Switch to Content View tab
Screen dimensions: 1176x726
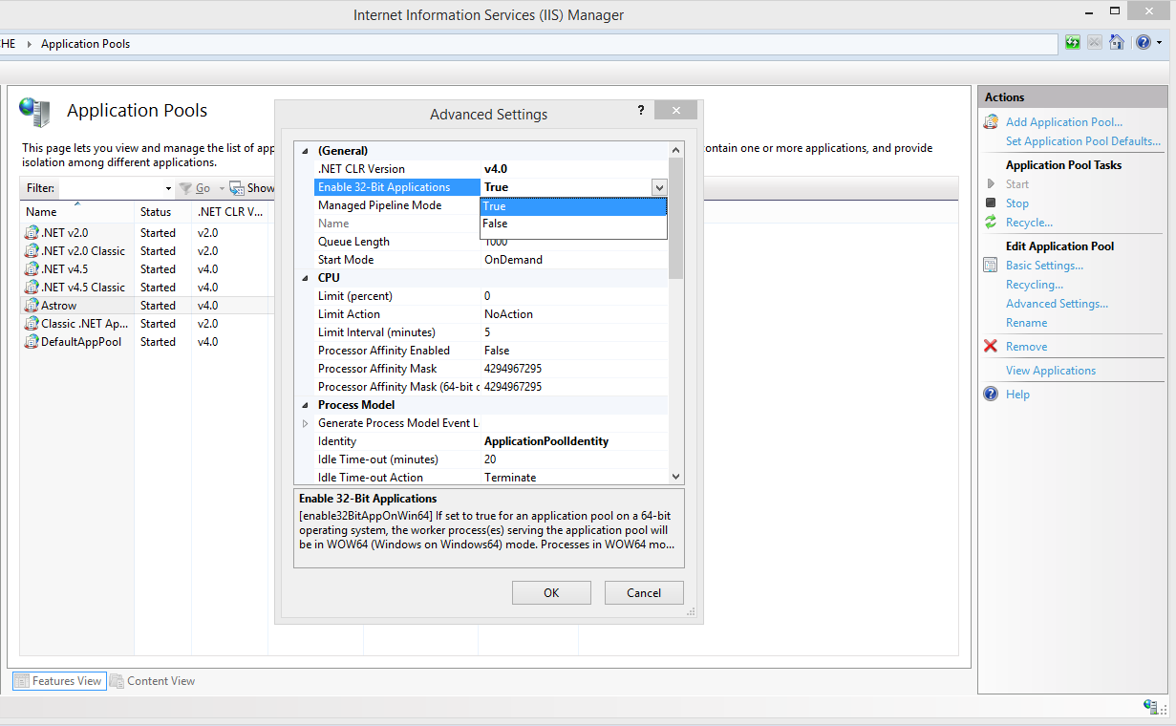coord(153,681)
